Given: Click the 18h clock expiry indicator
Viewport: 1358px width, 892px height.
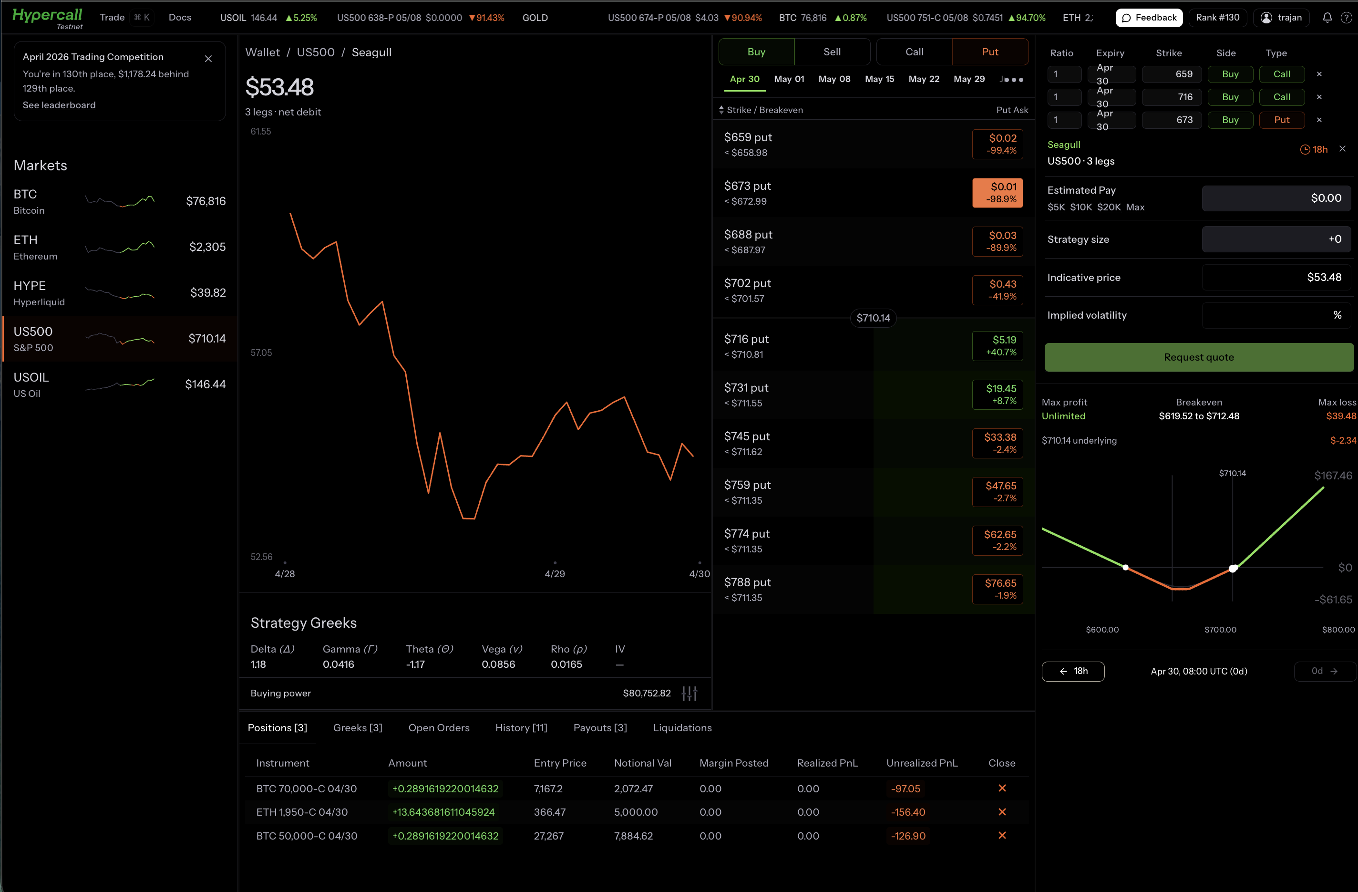Looking at the screenshot, I should click(x=1314, y=149).
